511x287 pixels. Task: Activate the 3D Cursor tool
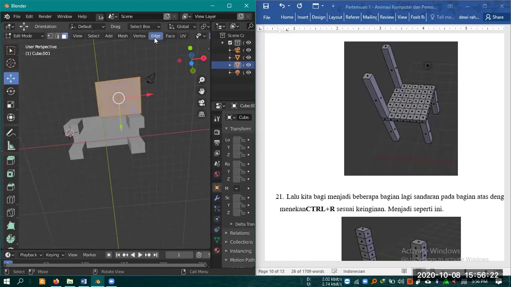click(11, 63)
